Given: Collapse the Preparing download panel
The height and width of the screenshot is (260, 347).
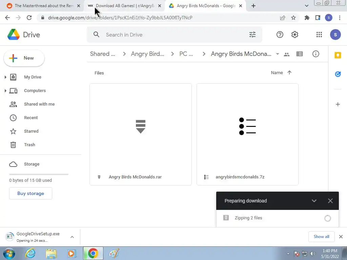Looking at the screenshot, I should coord(314,201).
